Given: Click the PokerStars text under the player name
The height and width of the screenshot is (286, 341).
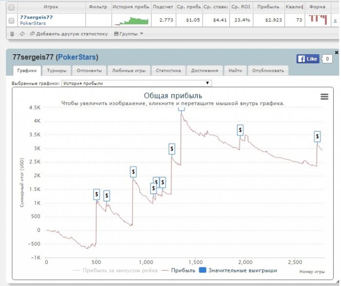Looking at the screenshot, I should pyautogui.click(x=33, y=23).
